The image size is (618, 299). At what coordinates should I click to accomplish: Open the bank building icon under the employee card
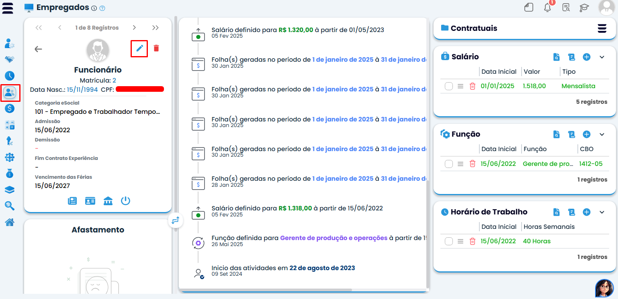coord(108,201)
